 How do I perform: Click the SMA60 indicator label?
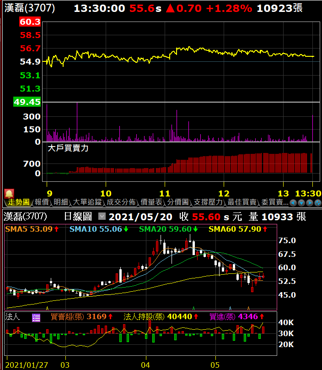click(x=235, y=229)
